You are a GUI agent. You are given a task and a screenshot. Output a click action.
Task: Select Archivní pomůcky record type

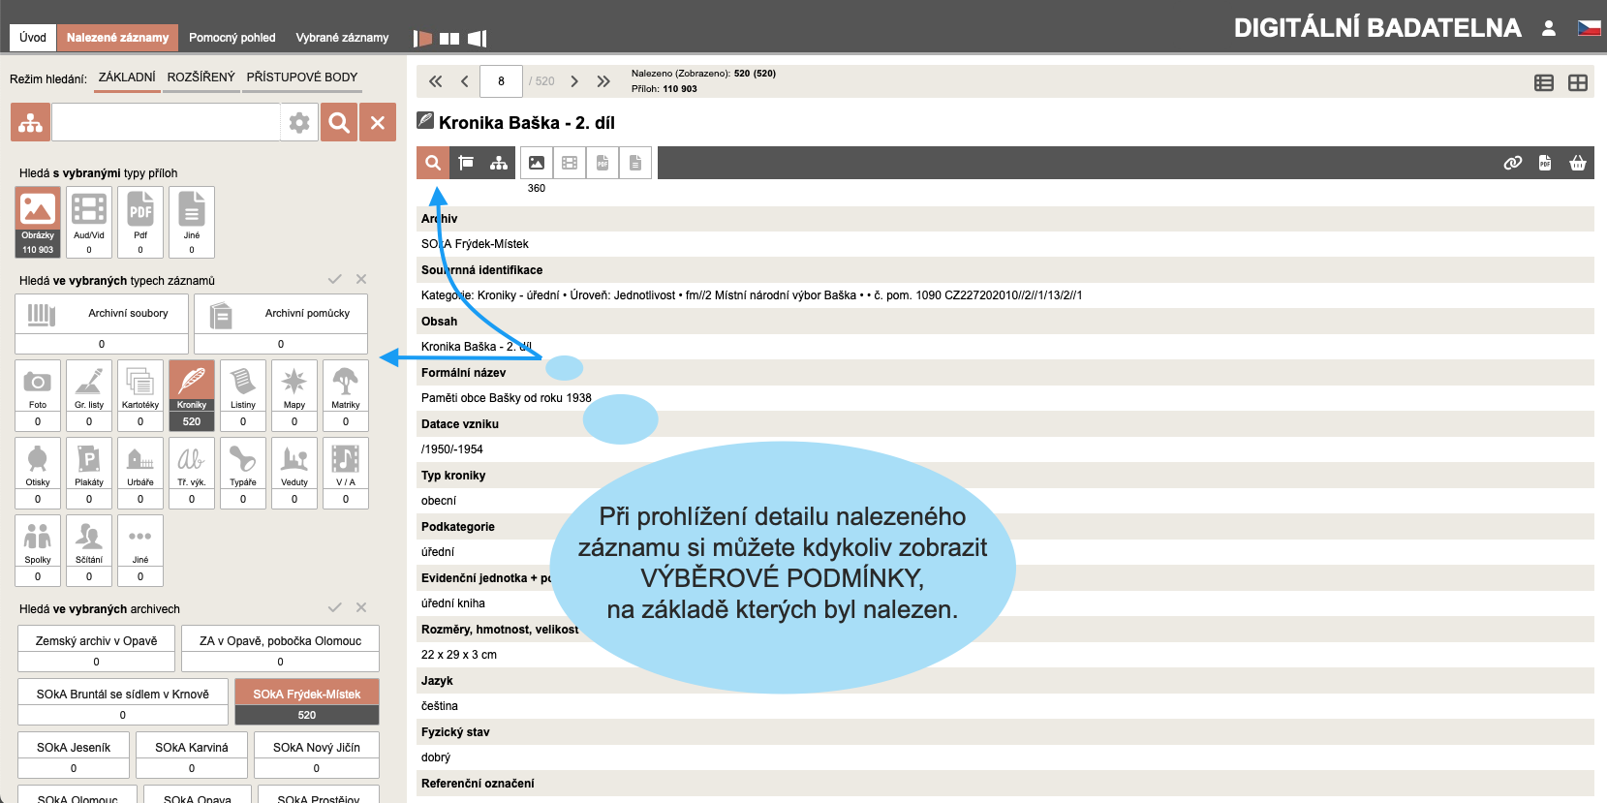(281, 324)
